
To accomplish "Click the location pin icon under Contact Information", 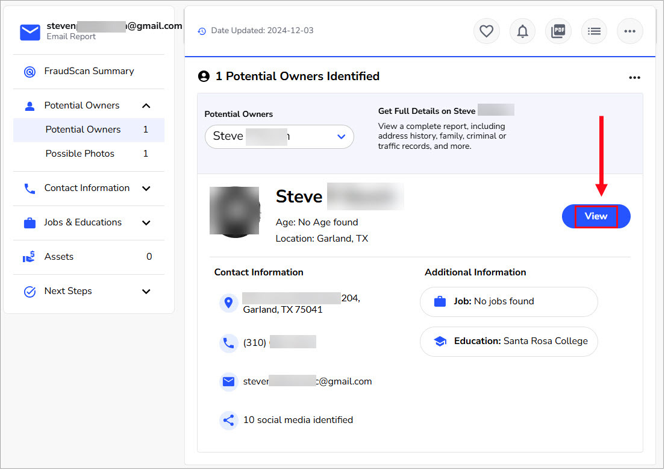I will 228,302.
